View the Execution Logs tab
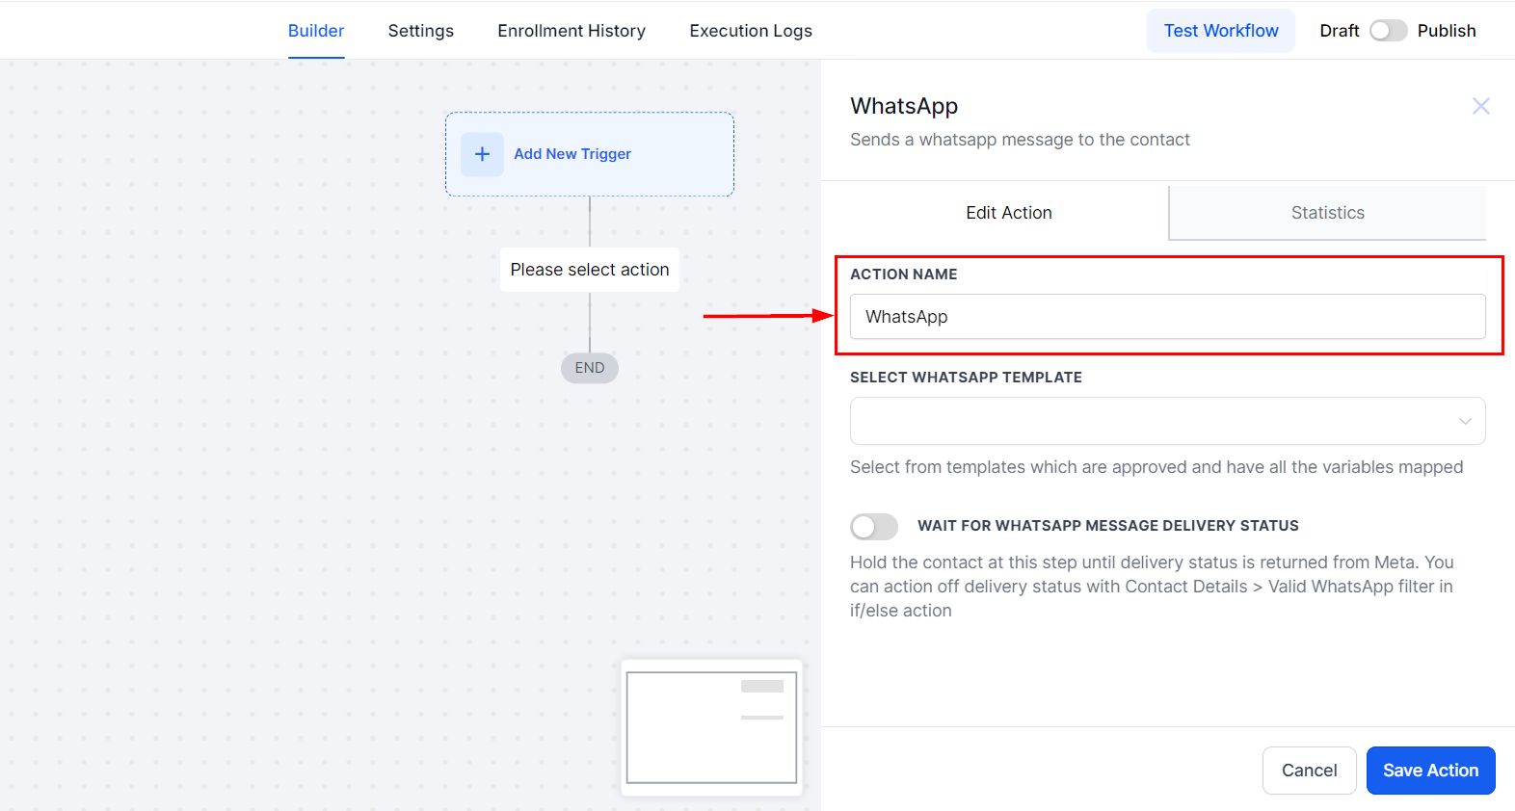The width and height of the screenshot is (1515, 811). [x=751, y=31]
